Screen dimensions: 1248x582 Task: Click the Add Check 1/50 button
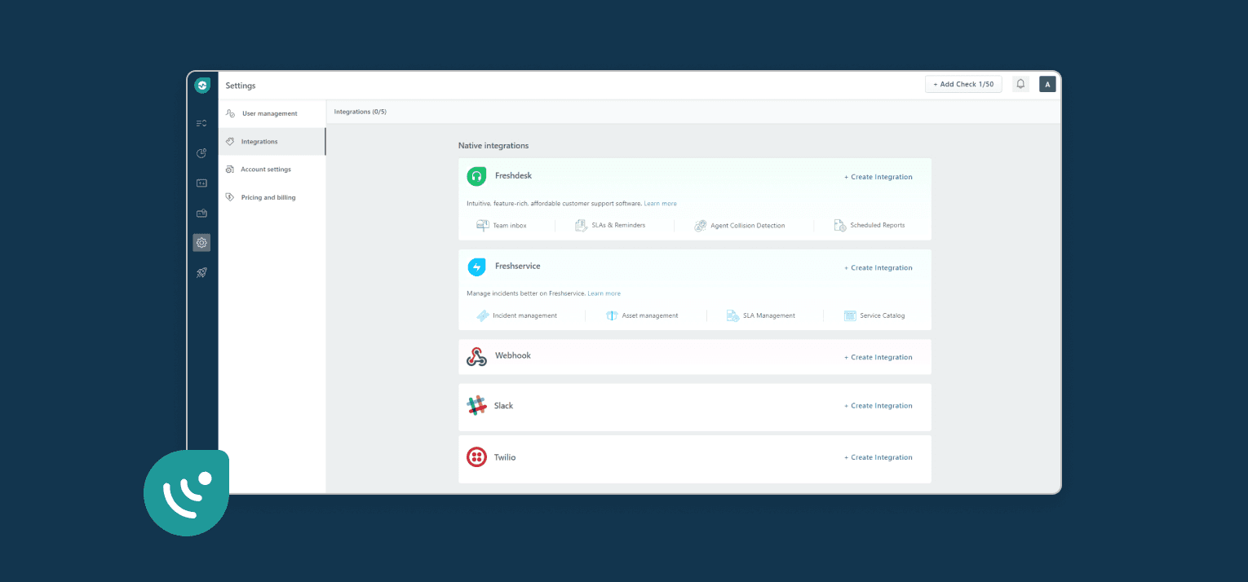pyautogui.click(x=963, y=84)
